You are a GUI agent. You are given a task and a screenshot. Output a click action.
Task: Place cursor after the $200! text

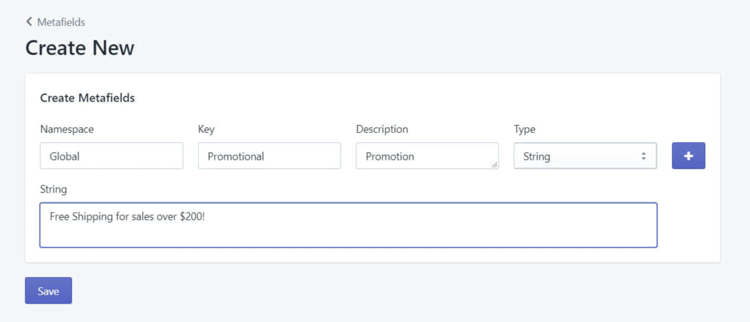tap(206, 217)
